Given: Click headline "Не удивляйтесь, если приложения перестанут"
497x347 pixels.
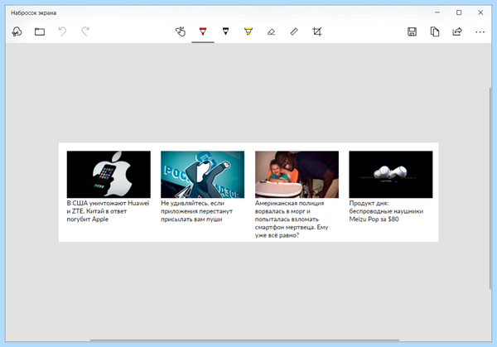Looking at the screenshot, I should click(196, 211).
